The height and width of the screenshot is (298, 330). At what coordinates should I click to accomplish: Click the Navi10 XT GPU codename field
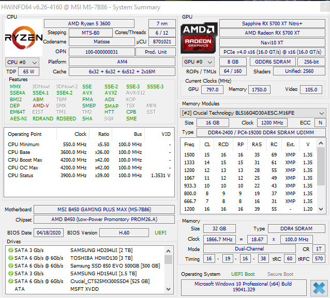[x=272, y=43]
